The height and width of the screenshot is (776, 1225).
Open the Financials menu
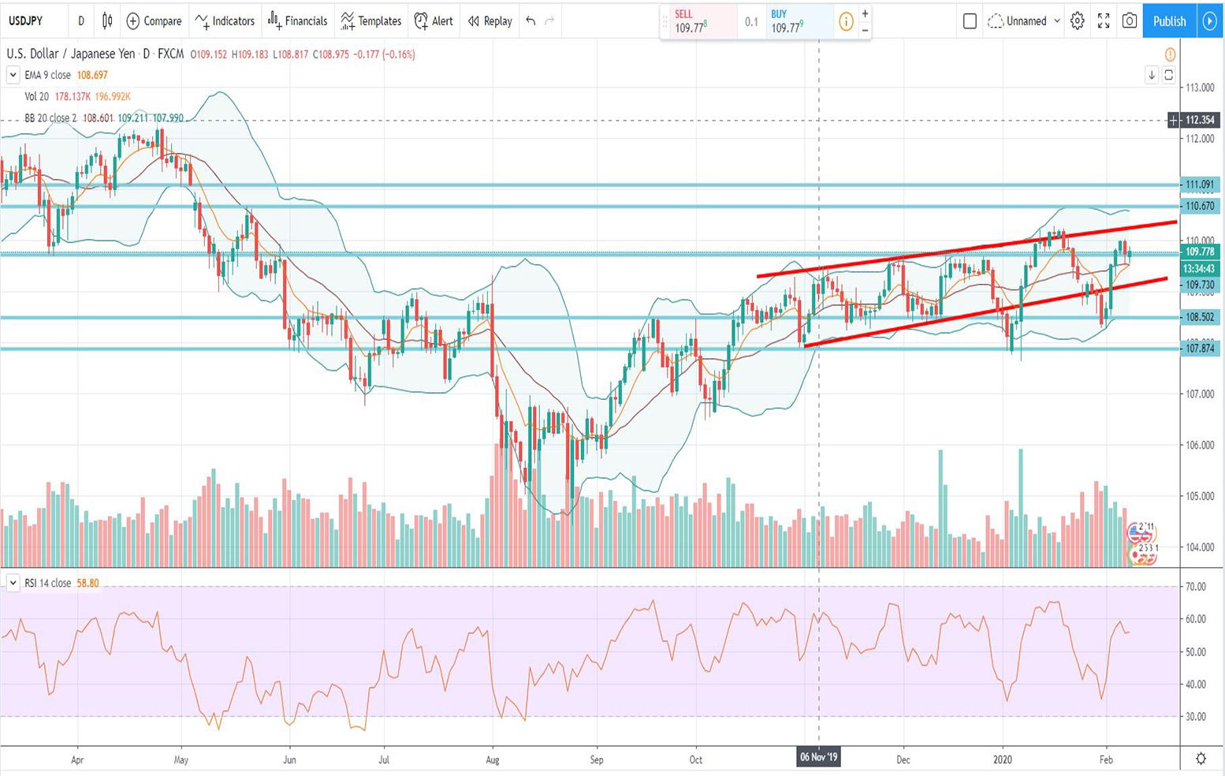coord(297,21)
